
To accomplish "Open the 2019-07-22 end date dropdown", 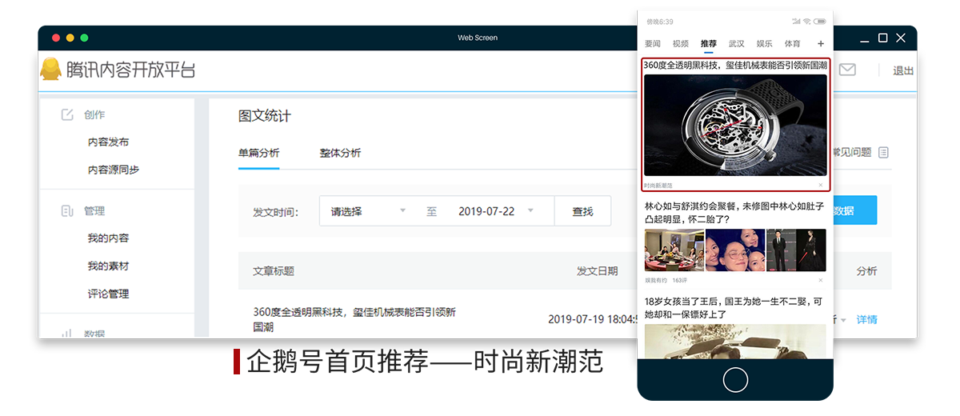I will (494, 211).
